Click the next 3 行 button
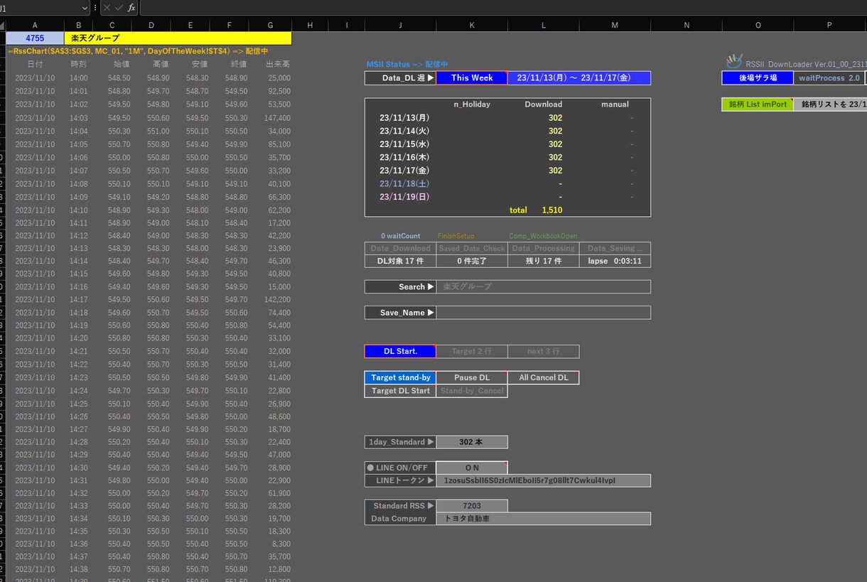The width and height of the screenshot is (867, 582). 544,351
